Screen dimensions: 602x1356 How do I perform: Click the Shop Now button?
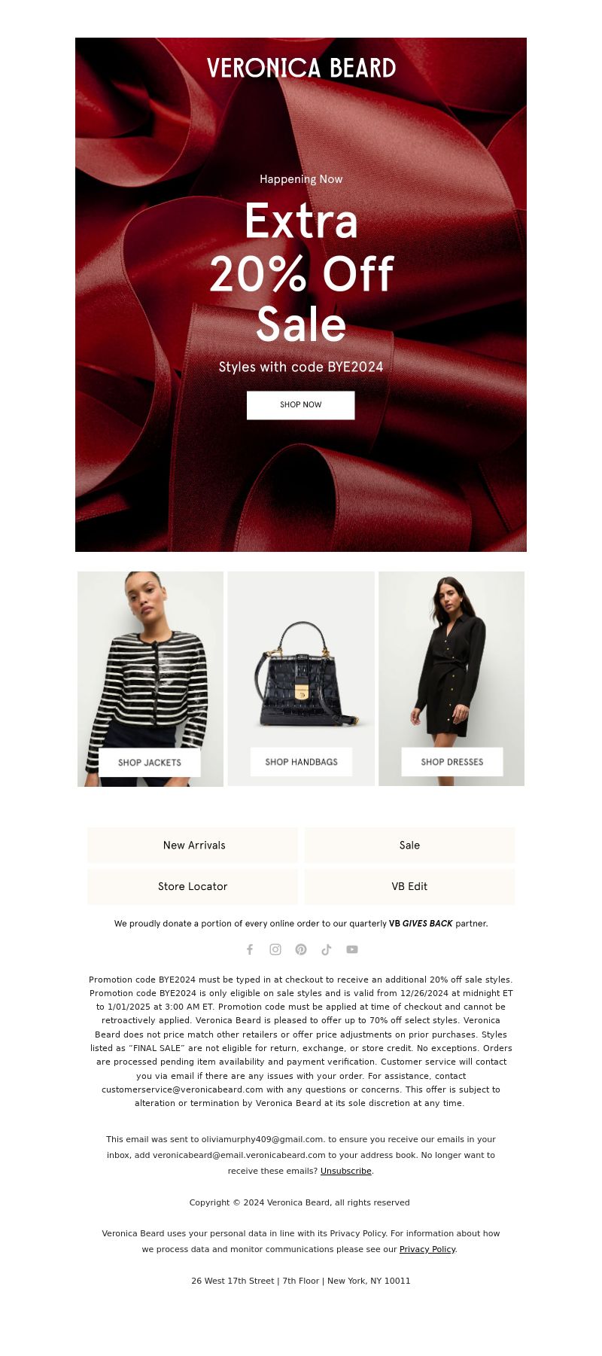[301, 405]
